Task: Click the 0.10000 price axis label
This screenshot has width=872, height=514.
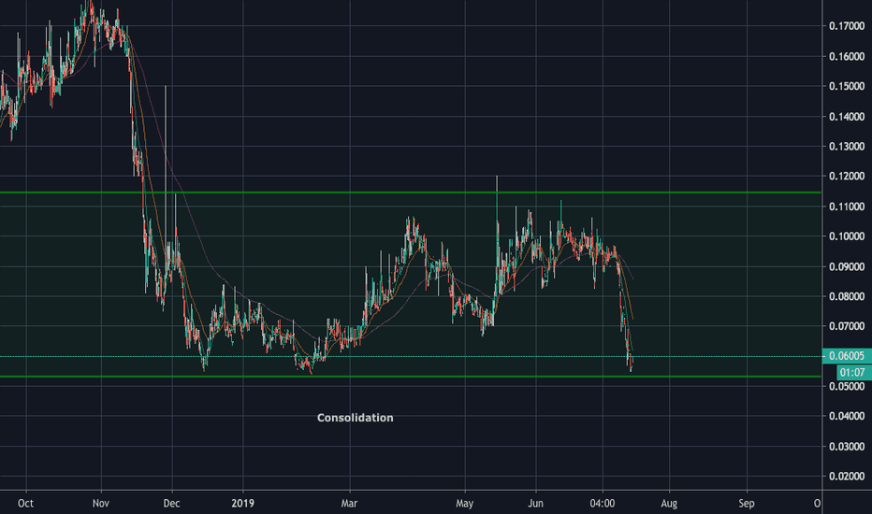Action: click(x=847, y=236)
